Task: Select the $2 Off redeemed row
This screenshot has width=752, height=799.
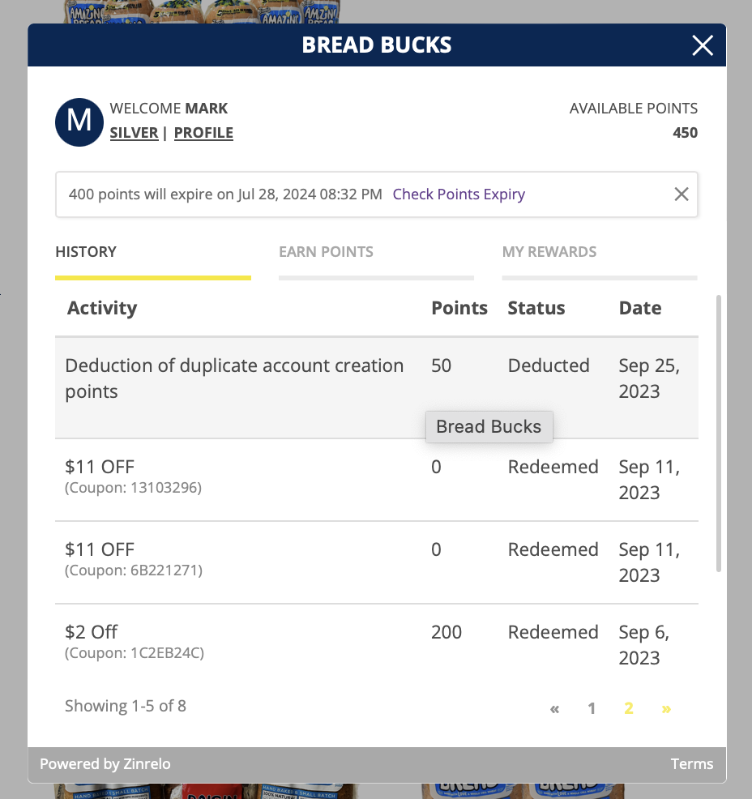Action: click(243, 643)
